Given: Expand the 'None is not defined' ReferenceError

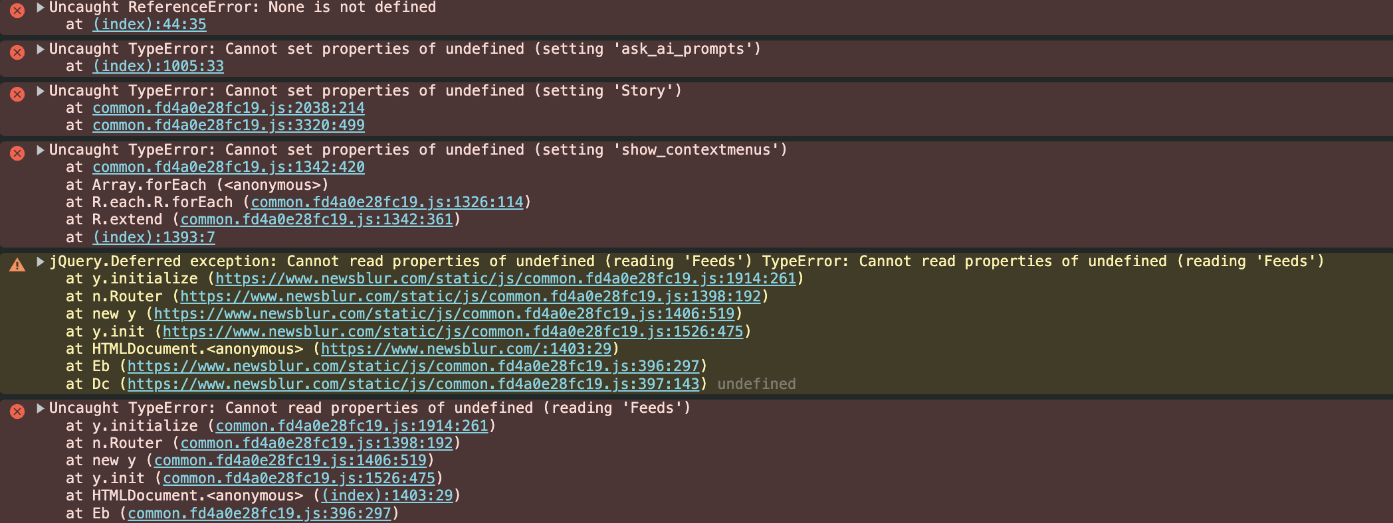Looking at the screenshot, I should point(41,7).
